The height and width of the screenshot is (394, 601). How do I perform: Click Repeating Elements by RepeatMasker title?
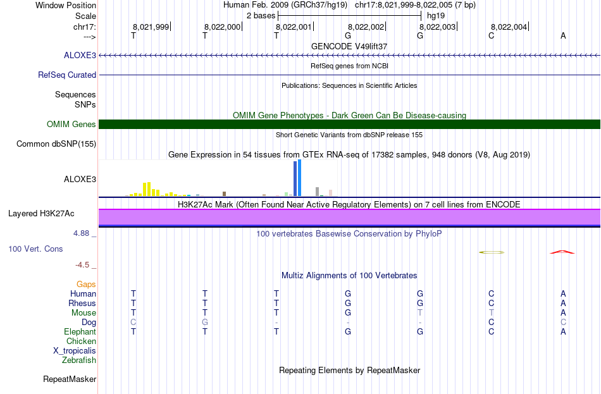click(349, 370)
